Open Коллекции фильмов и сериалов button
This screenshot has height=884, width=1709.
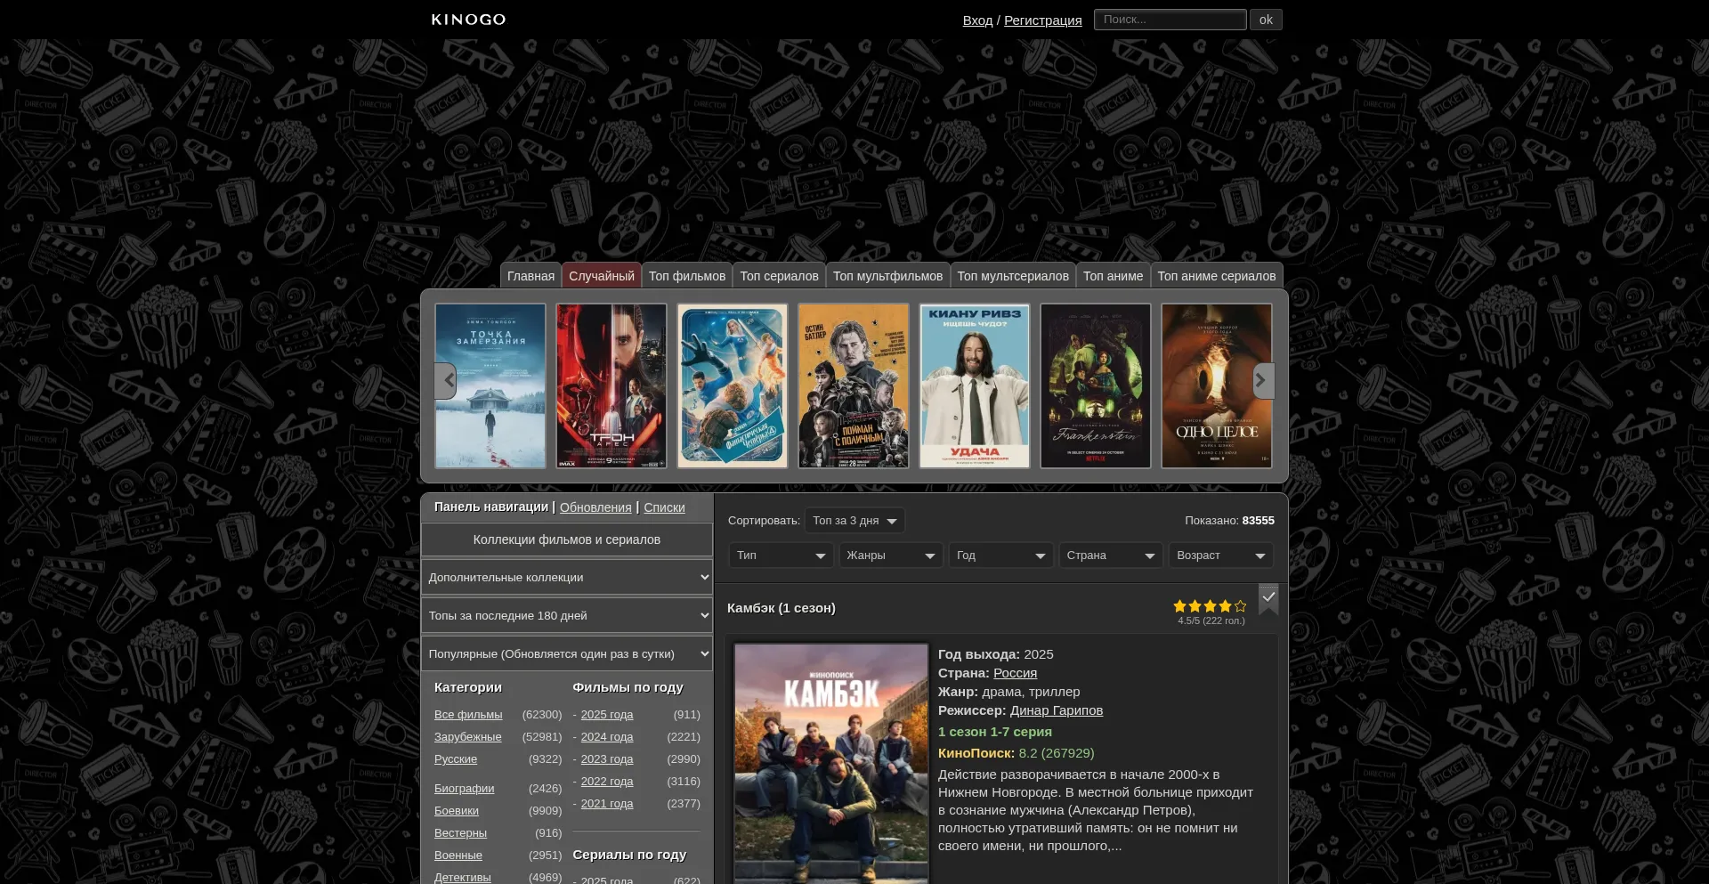[567, 539]
